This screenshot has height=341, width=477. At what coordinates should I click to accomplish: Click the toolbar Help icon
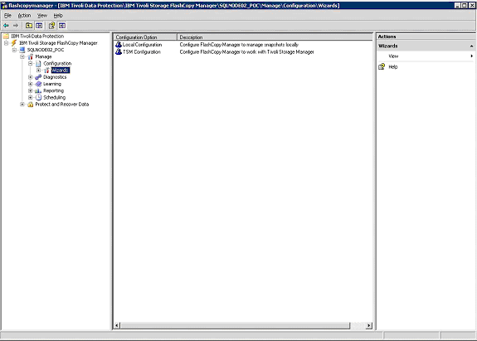[x=52, y=26]
